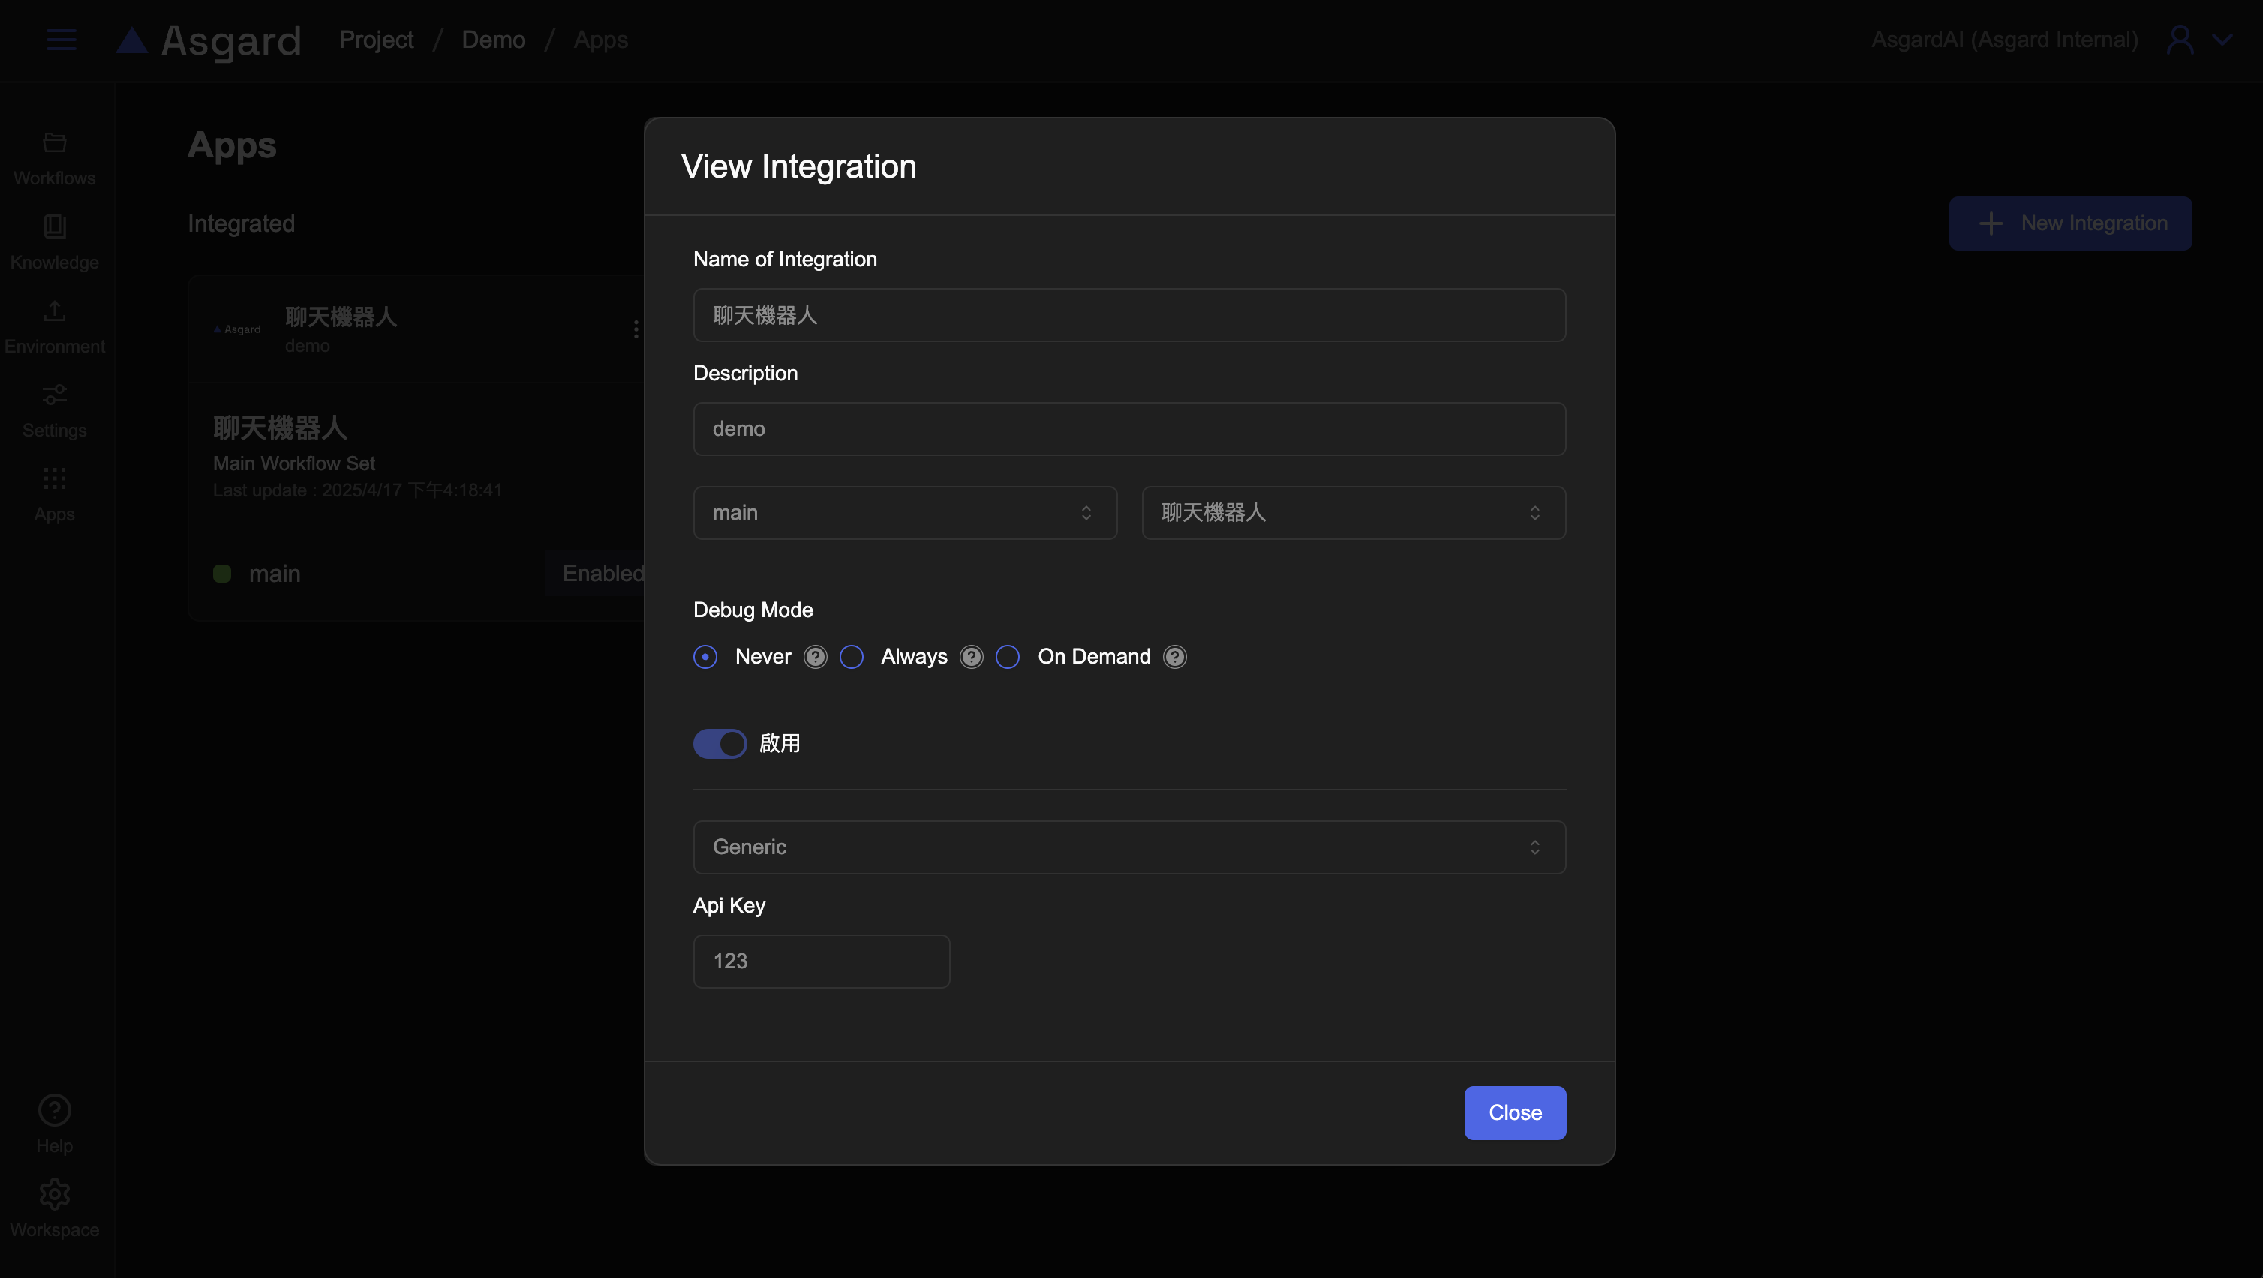Open the Workspace gear icon
The image size is (2263, 1278).
[55, 1194]
